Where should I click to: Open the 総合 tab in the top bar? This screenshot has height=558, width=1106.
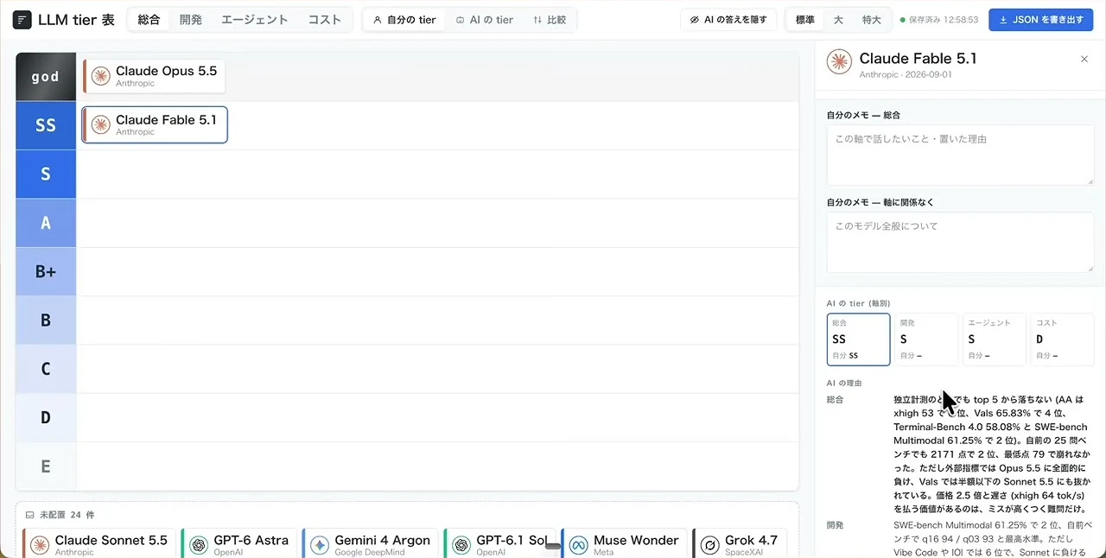(149, 20)
